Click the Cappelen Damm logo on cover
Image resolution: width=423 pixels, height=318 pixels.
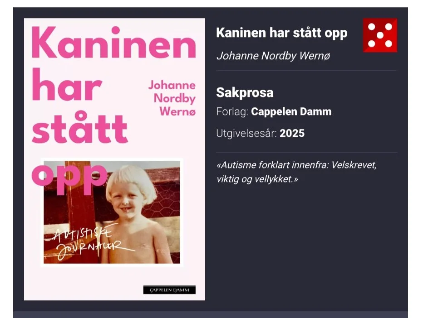pyautogui.click(x=169, y=290)
